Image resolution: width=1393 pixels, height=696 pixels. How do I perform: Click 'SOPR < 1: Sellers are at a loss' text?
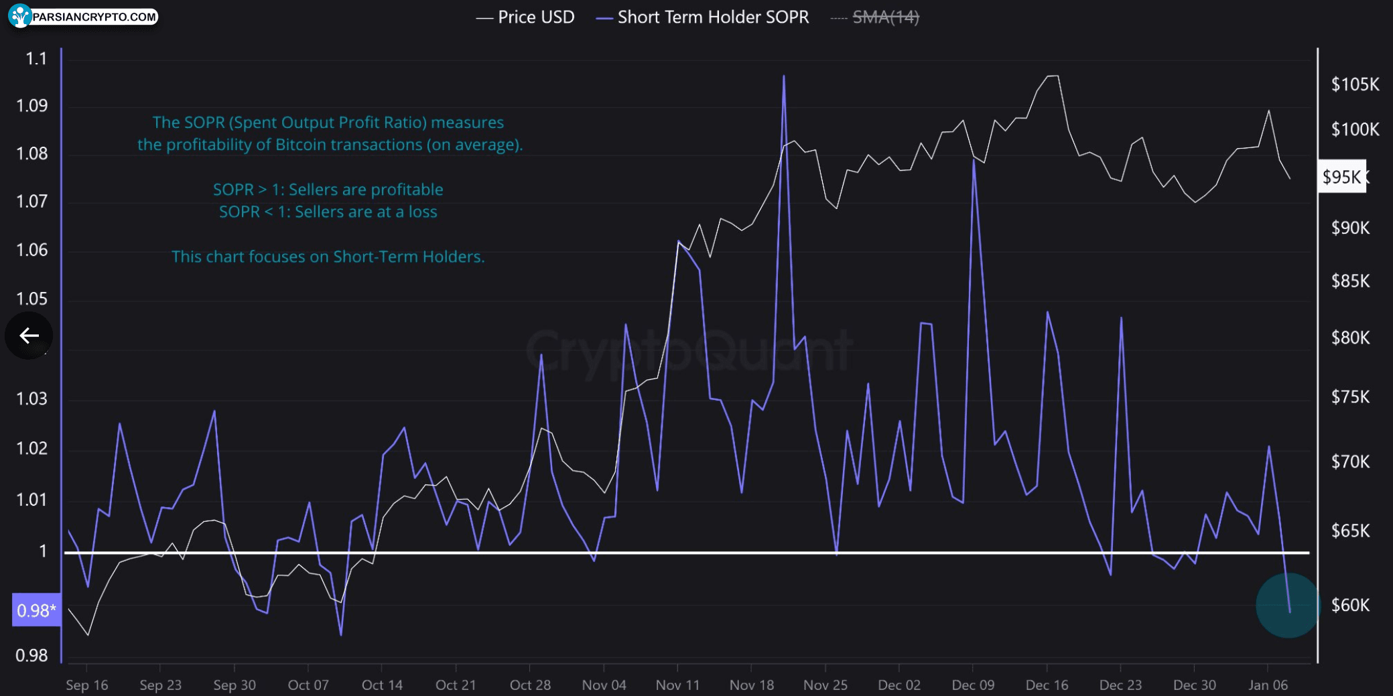(328, 212)
